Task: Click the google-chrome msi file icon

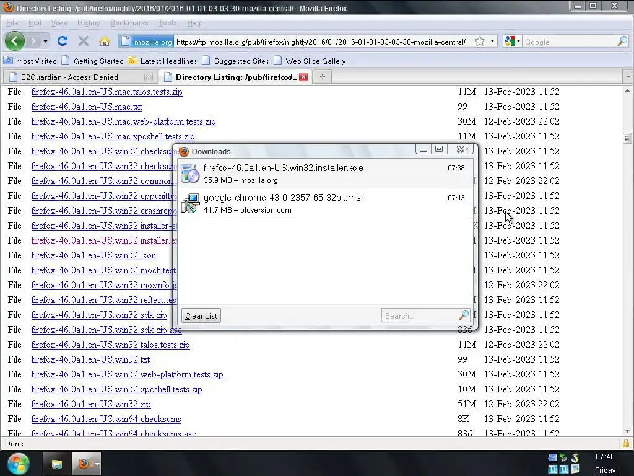Action: [190, 203]
